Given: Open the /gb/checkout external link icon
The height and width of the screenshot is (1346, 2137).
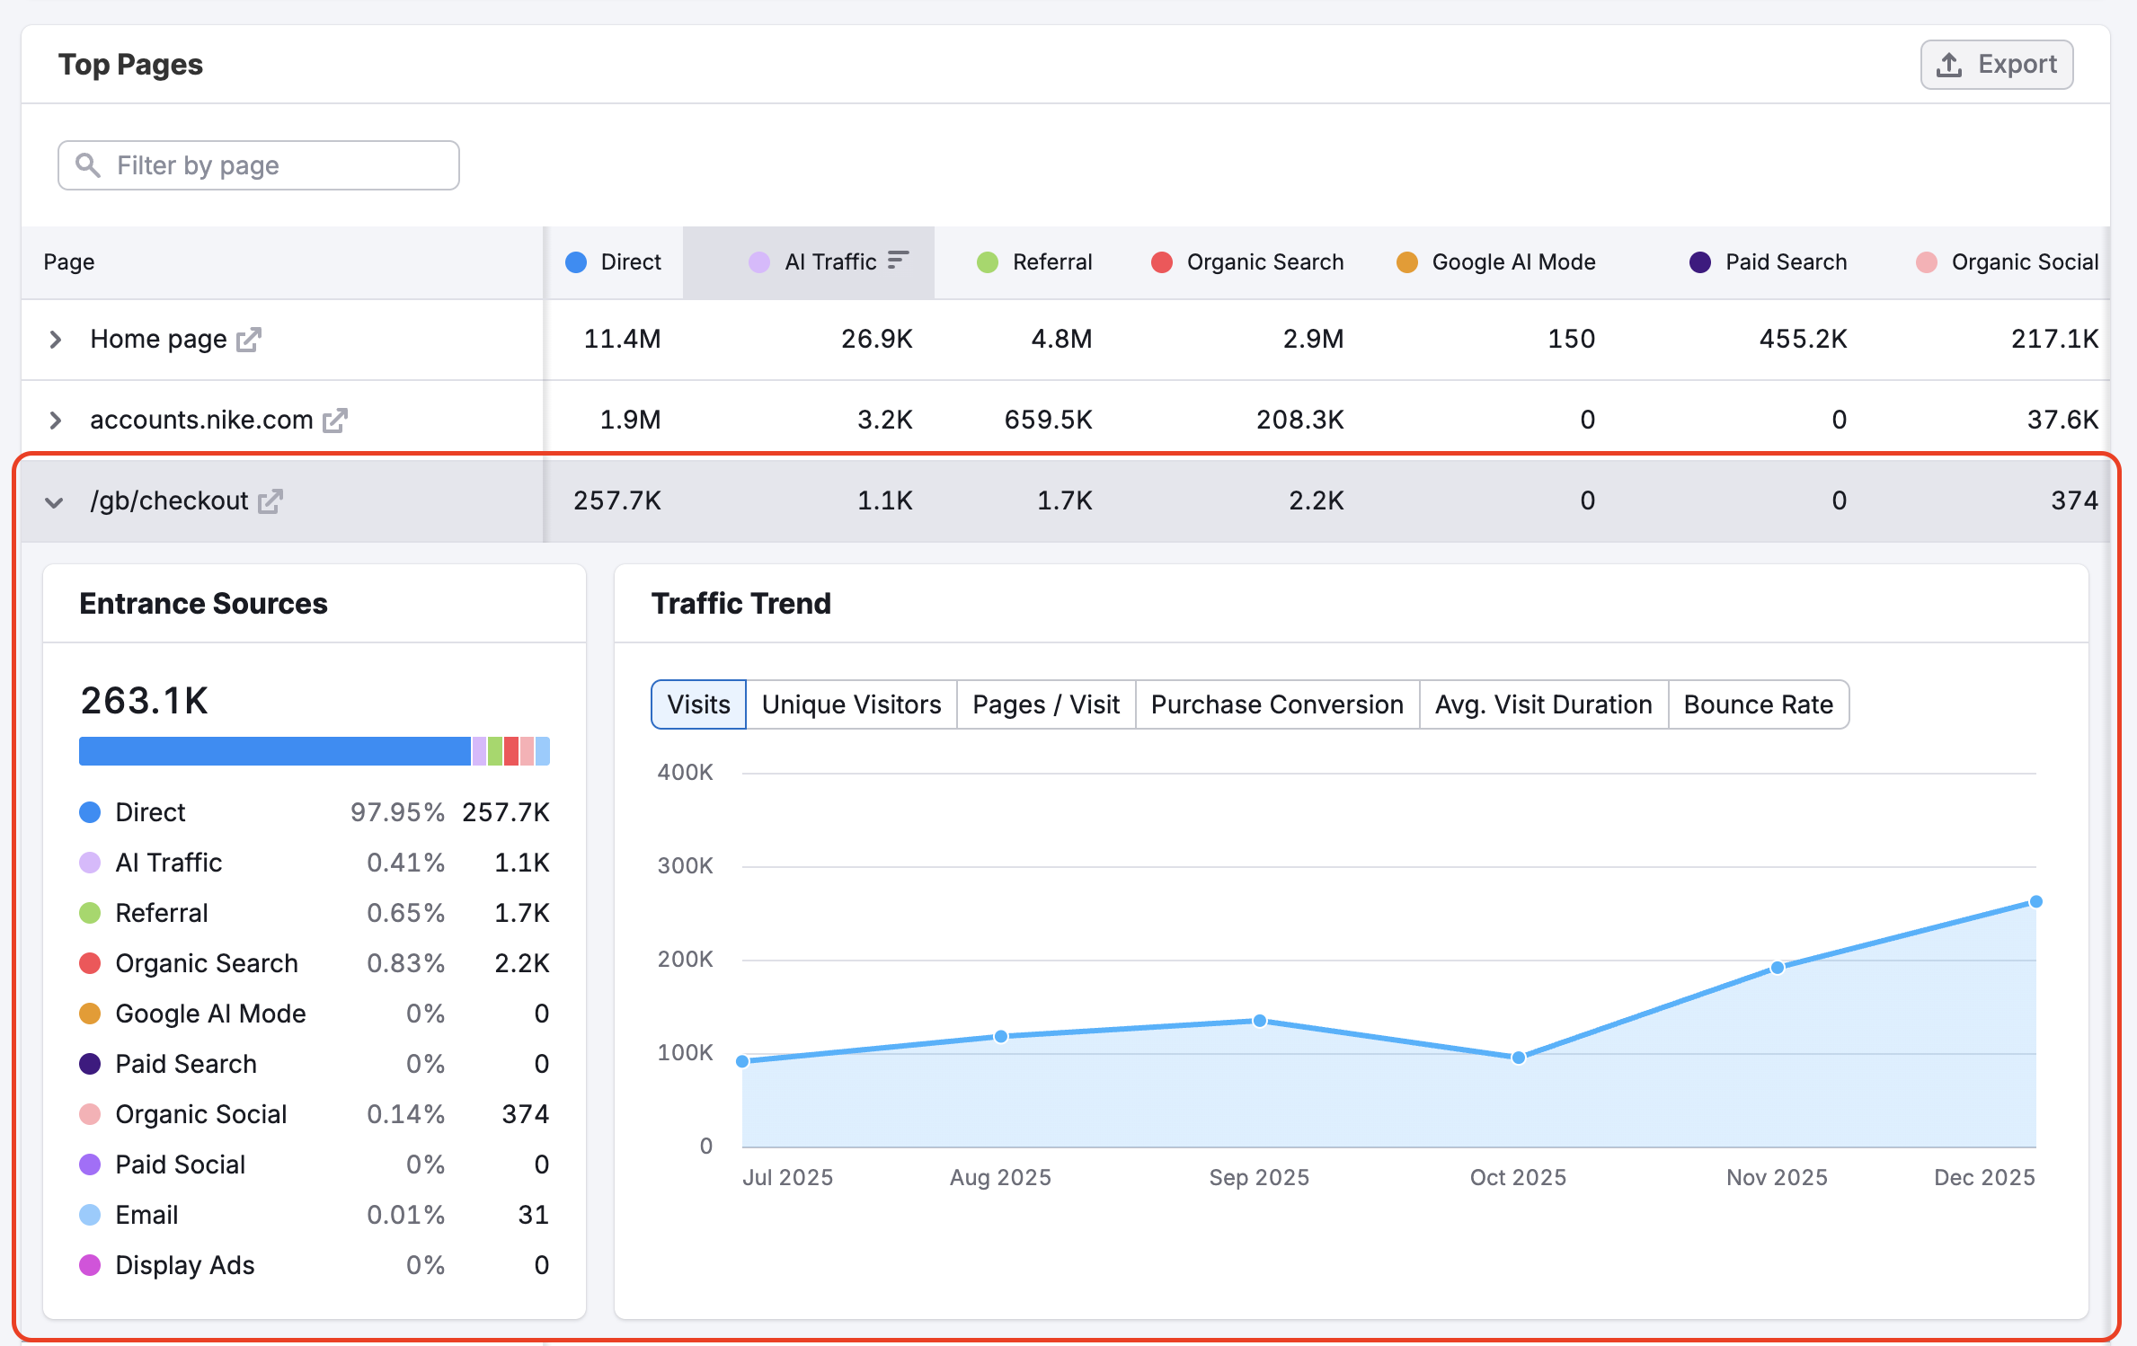Looking at the screenshot, I should tap(270, 500).
